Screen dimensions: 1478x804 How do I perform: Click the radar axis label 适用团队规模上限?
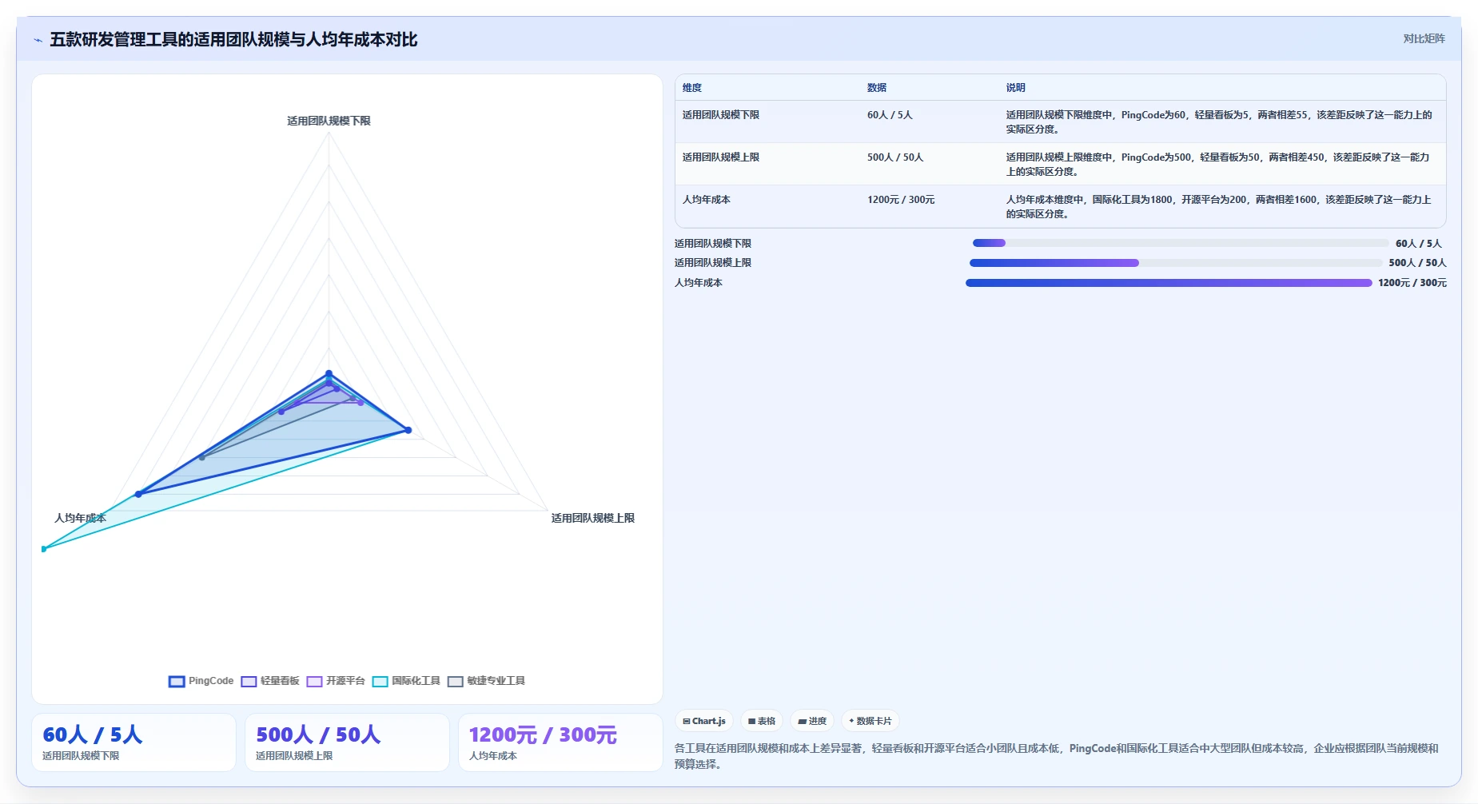point(593,518)
